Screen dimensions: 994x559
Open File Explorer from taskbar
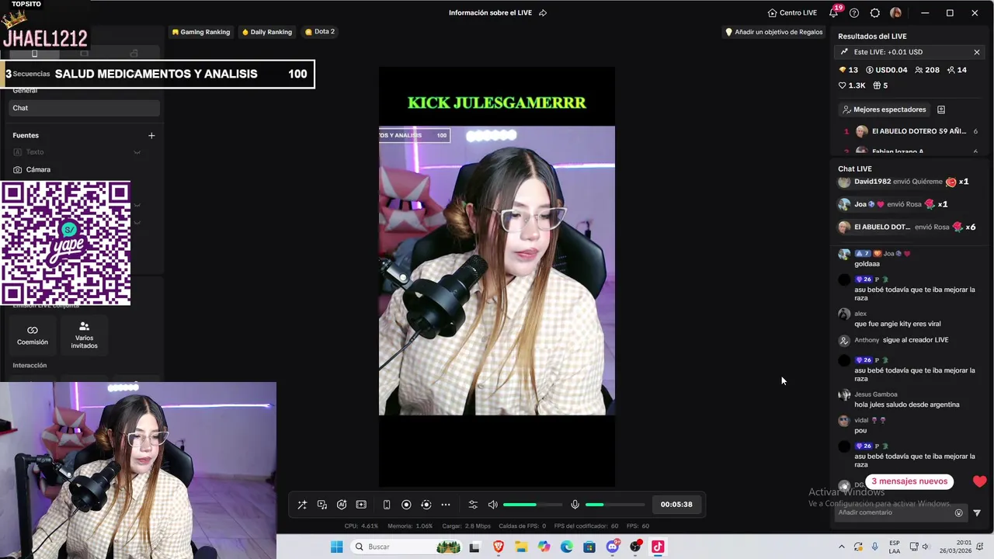[x=521, y=547]
